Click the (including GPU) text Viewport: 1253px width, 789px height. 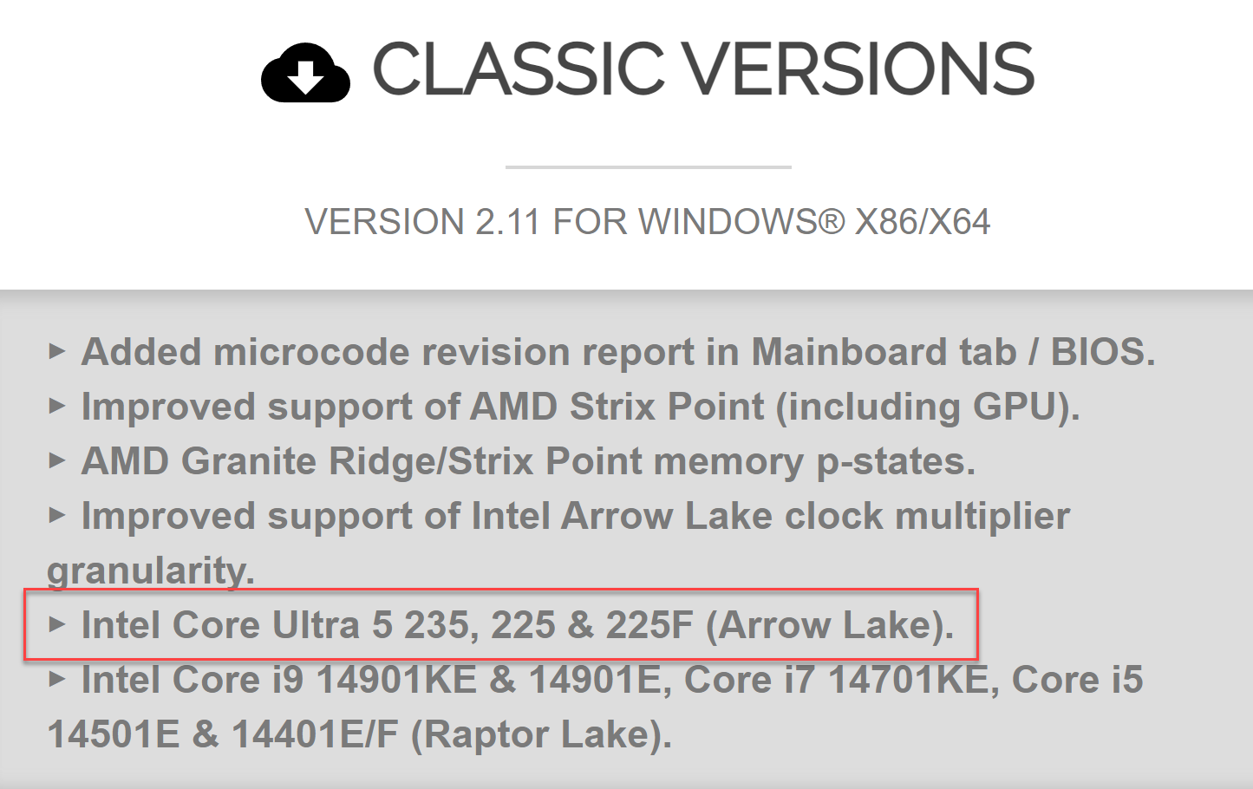coord(928,407)
